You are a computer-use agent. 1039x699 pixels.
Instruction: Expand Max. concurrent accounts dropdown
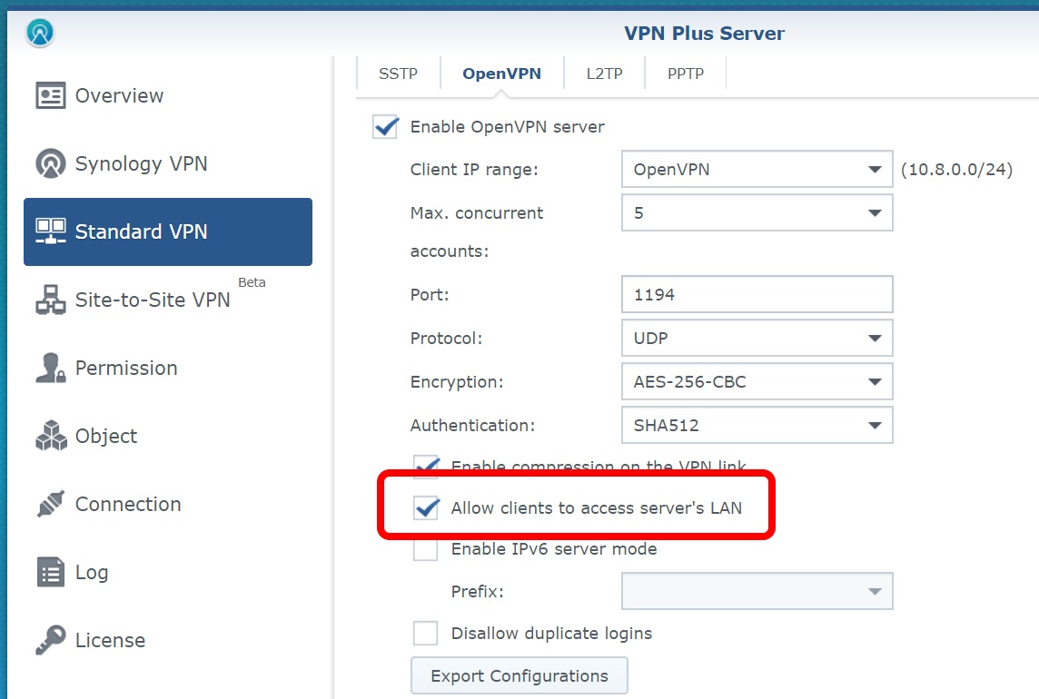click(757, 212)
